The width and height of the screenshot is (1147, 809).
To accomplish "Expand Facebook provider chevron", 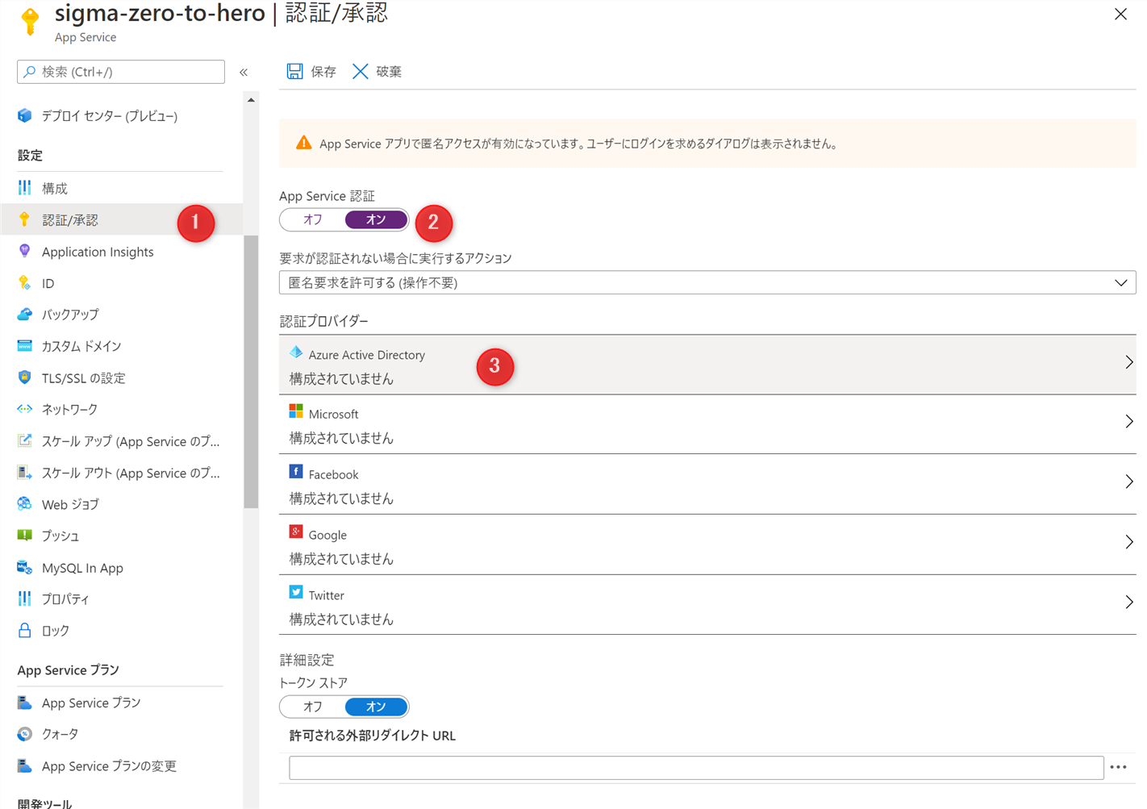I will click(1129, 482).
